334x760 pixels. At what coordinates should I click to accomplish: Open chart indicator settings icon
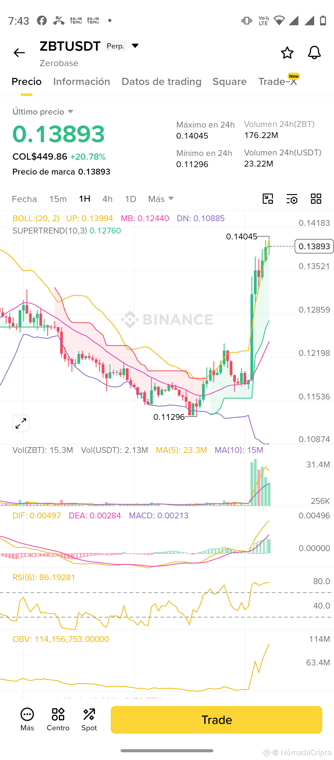292,199
